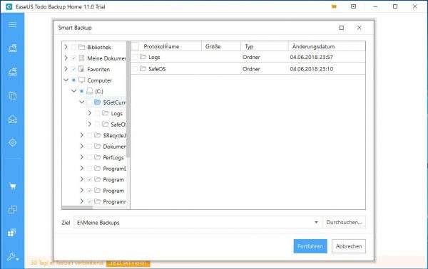Sort by Größe column header
Screen dimensions: 428x269
(221, 46)
